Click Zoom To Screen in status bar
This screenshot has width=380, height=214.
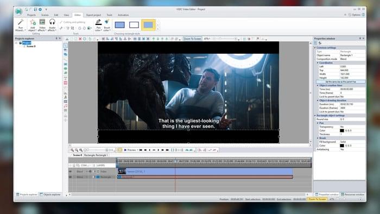tap(317, 199)
